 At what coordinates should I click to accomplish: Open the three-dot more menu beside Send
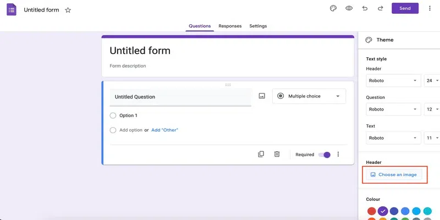(x=430, y=8)
